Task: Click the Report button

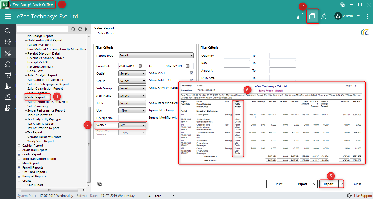Action: coord(329,184)
